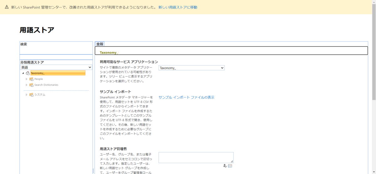Open the new term store link
Screen dimensions: 376x174
tap(178, 7)
